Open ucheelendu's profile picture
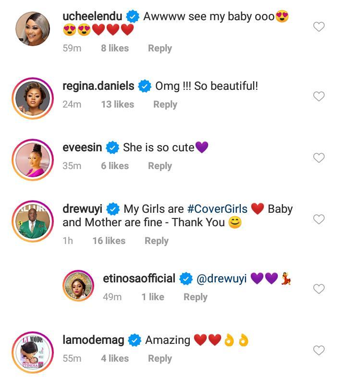This screenshot has height=377, width=346. tap(33, 28)
